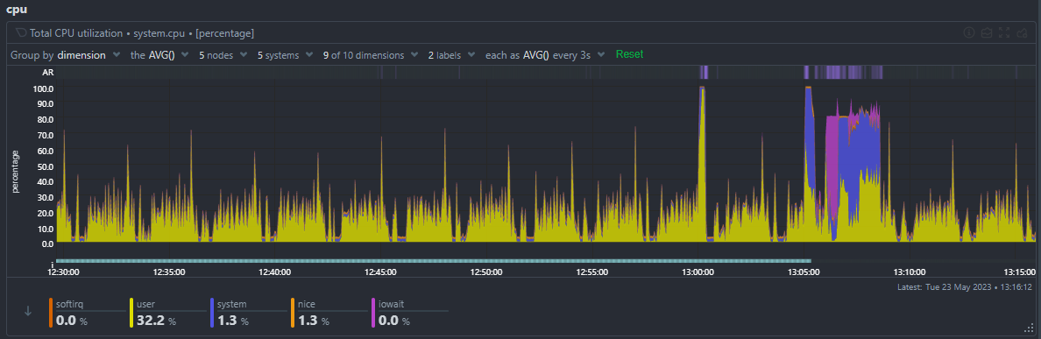Open 9 of 10 dimensions dropdown
This screenshot has width=1041, height=339.
(x=371, y=55)
